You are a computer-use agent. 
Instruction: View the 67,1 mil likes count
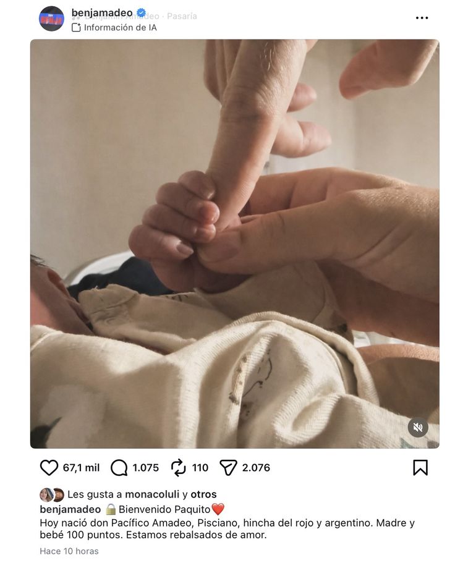(x=81, y=468)
